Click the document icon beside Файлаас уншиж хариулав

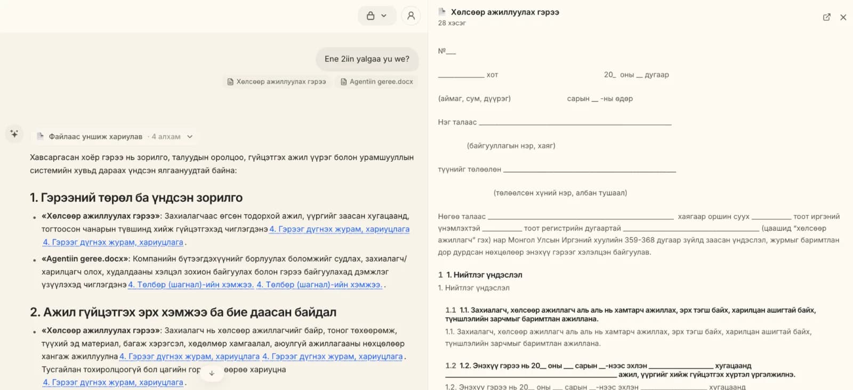coord(40,136)
